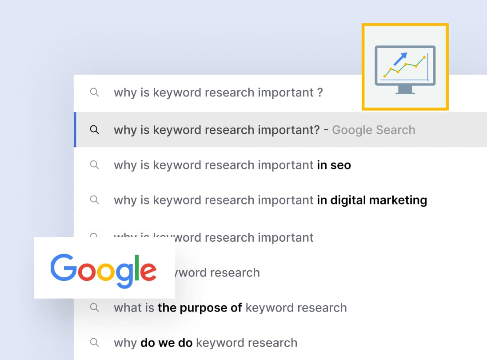The height and width of the screenshot is (360, 487).
Task: Click the blue selection bar on the highlighted row
Action: pyautogui.click(x=75, y=130)
